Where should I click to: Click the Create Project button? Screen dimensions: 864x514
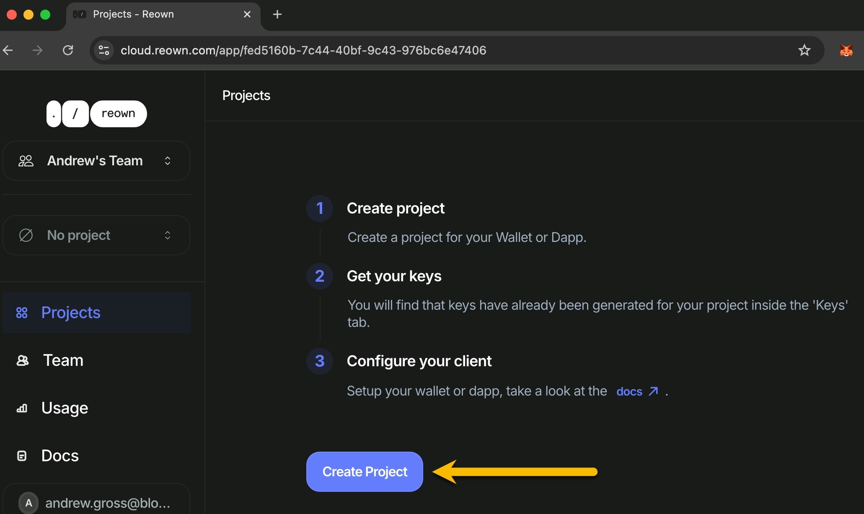[x=365, y=472]
